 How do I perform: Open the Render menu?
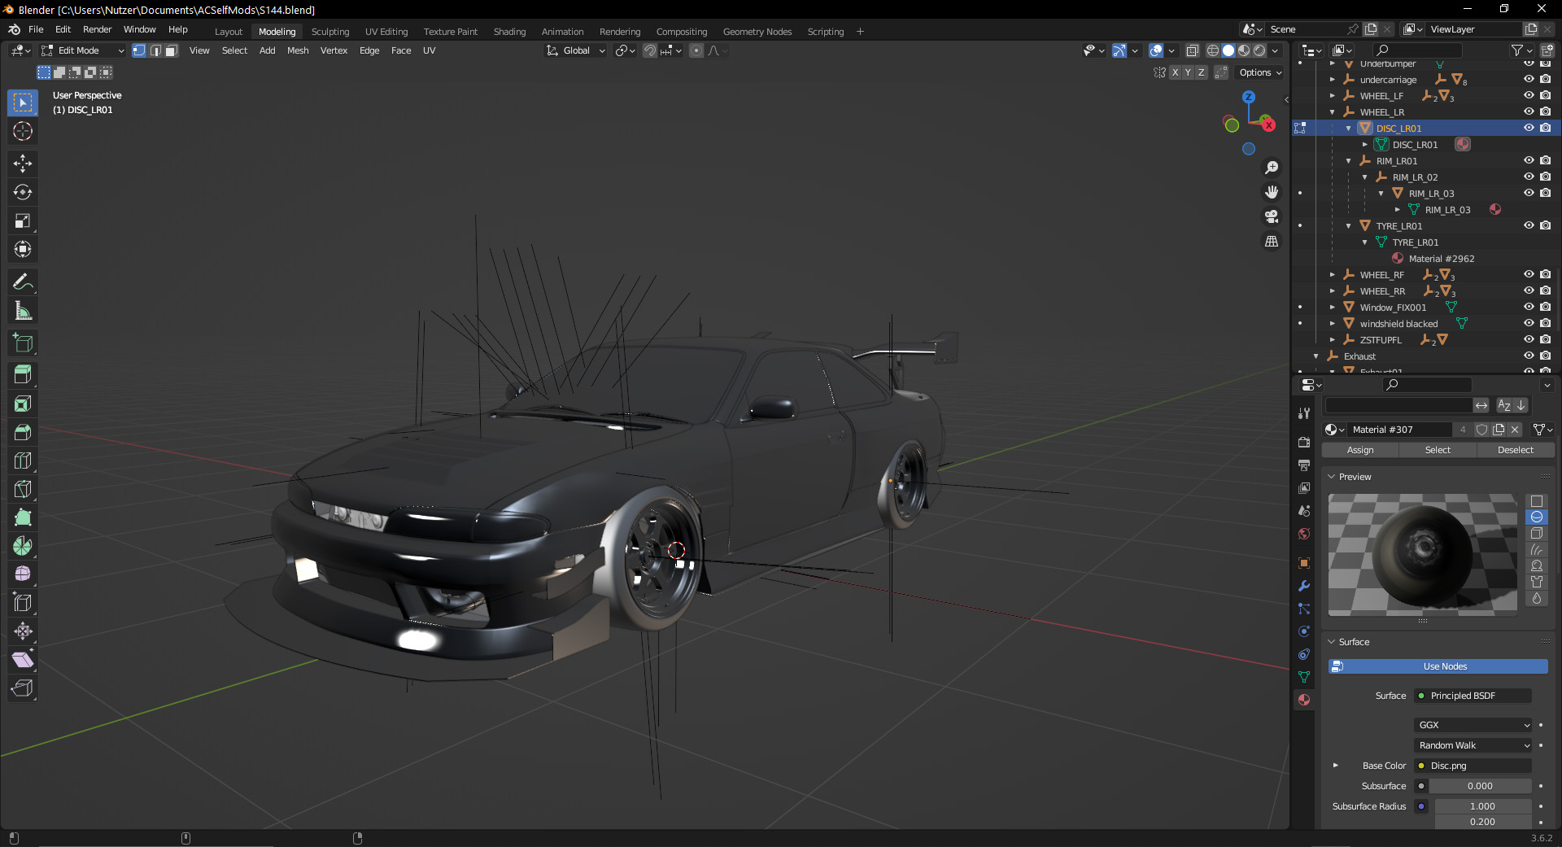(97, 29)
